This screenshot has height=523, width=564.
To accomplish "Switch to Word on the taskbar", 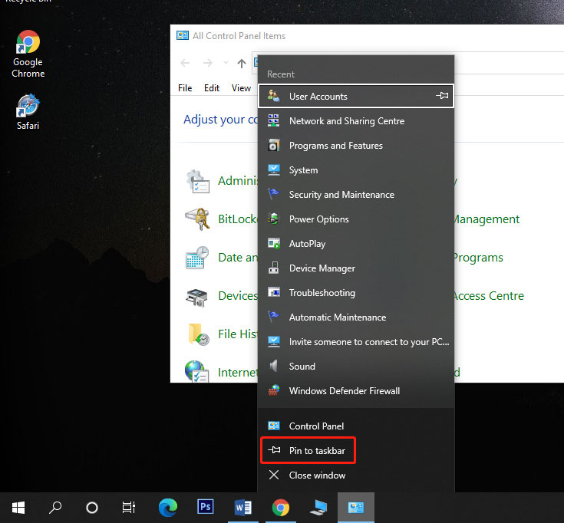I will pyautogui.click(x=243, y=508).
